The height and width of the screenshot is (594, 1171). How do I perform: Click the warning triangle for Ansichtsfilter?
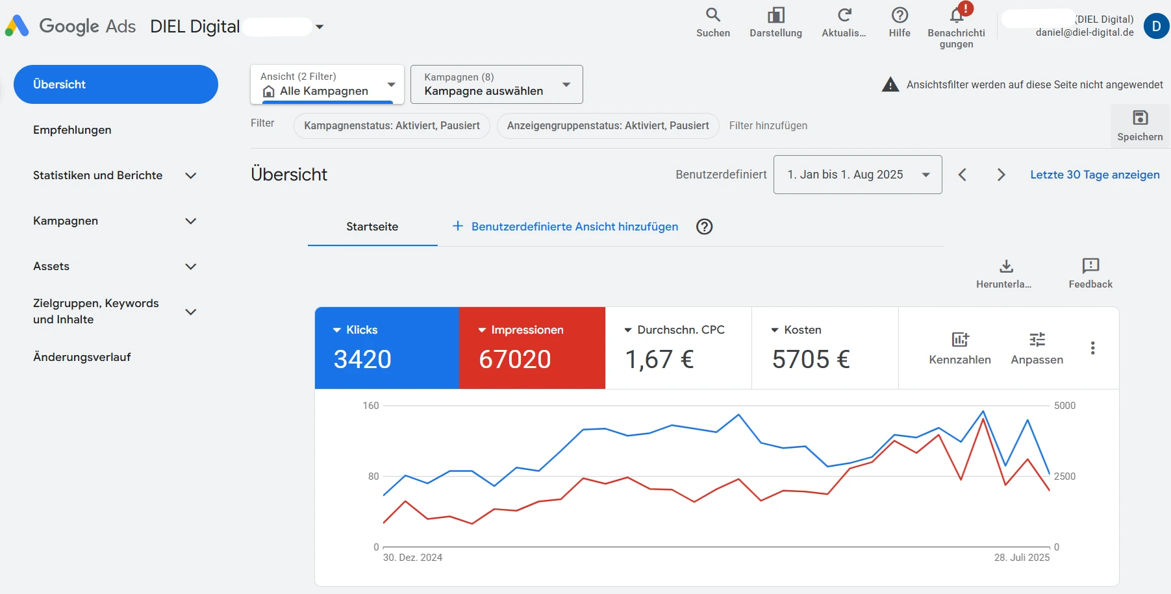[x=890, y=84]
